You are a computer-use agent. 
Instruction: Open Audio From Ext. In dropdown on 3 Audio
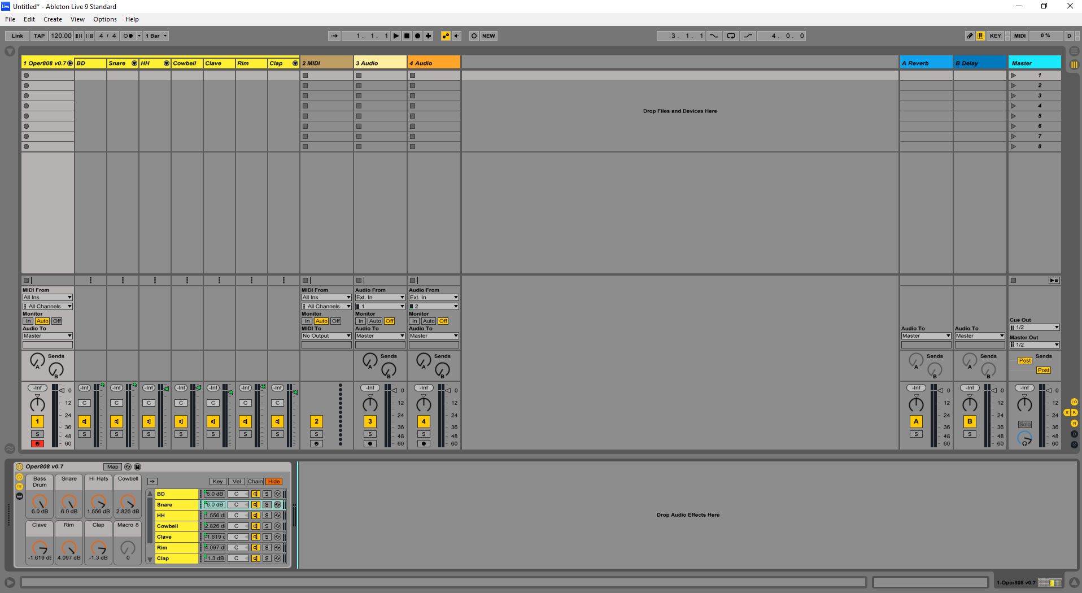tap(379, 297)
